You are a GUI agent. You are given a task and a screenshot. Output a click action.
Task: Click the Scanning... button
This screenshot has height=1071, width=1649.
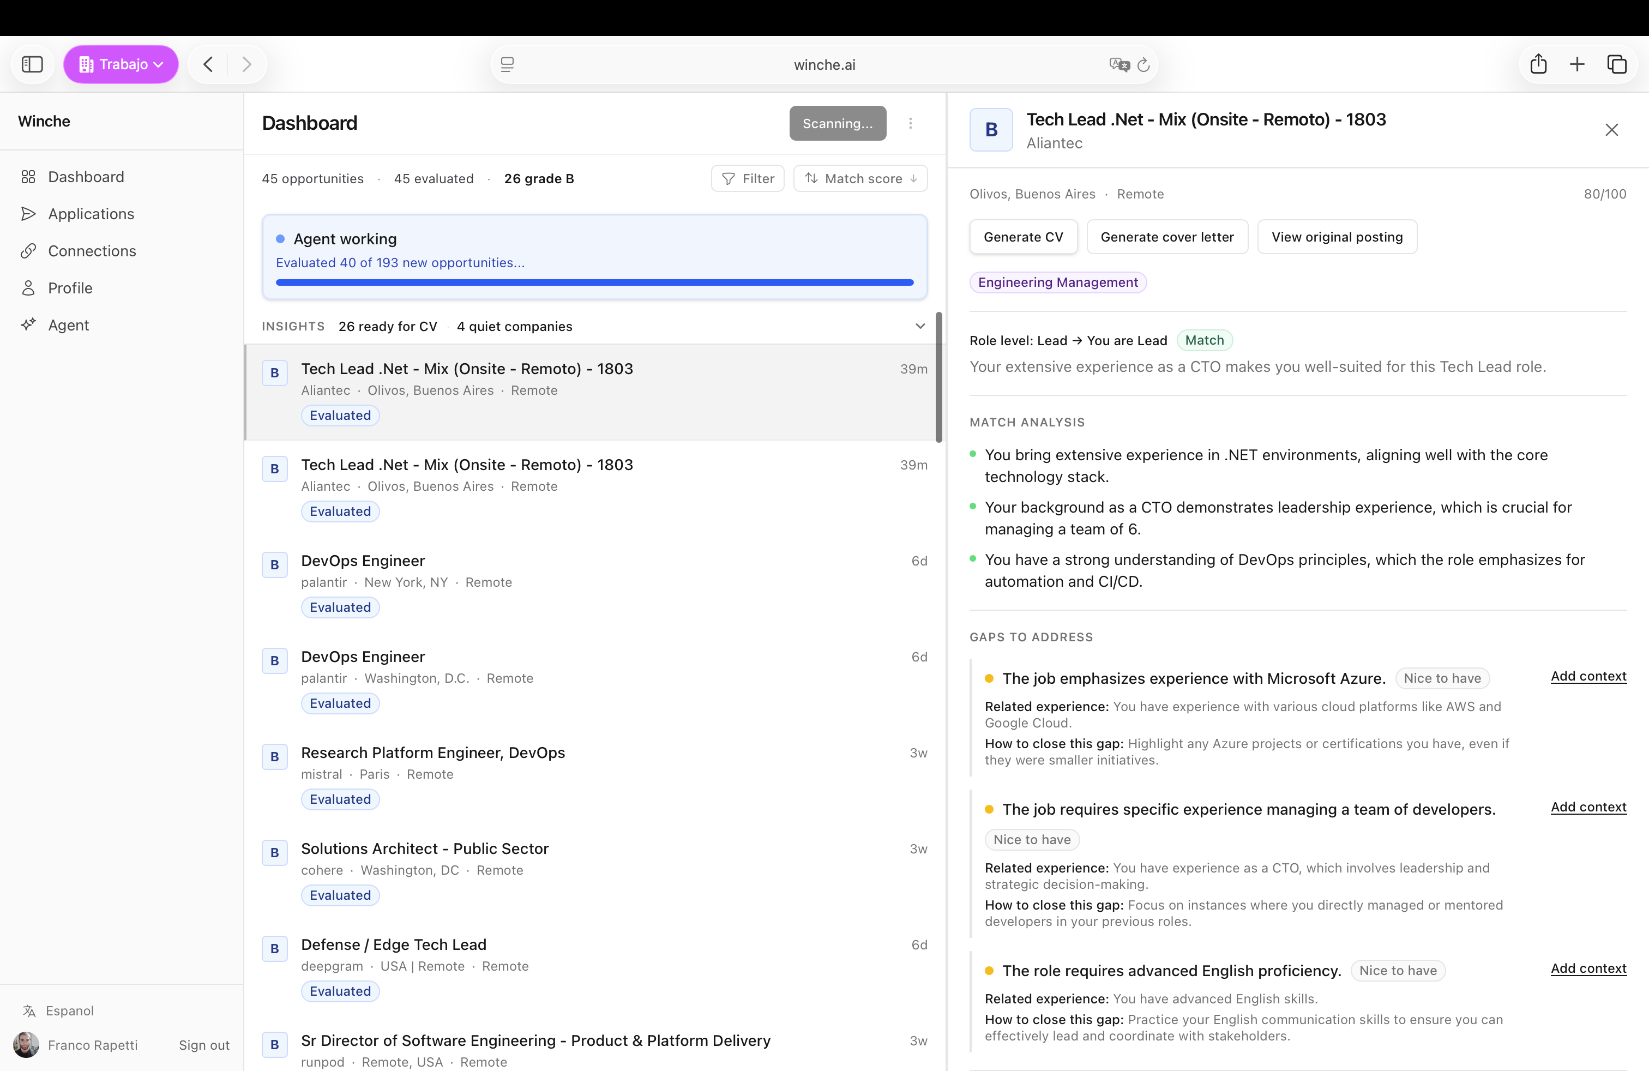[838, 123]
